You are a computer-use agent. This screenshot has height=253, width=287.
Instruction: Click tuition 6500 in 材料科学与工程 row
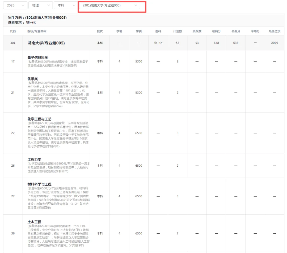(139, 196)
